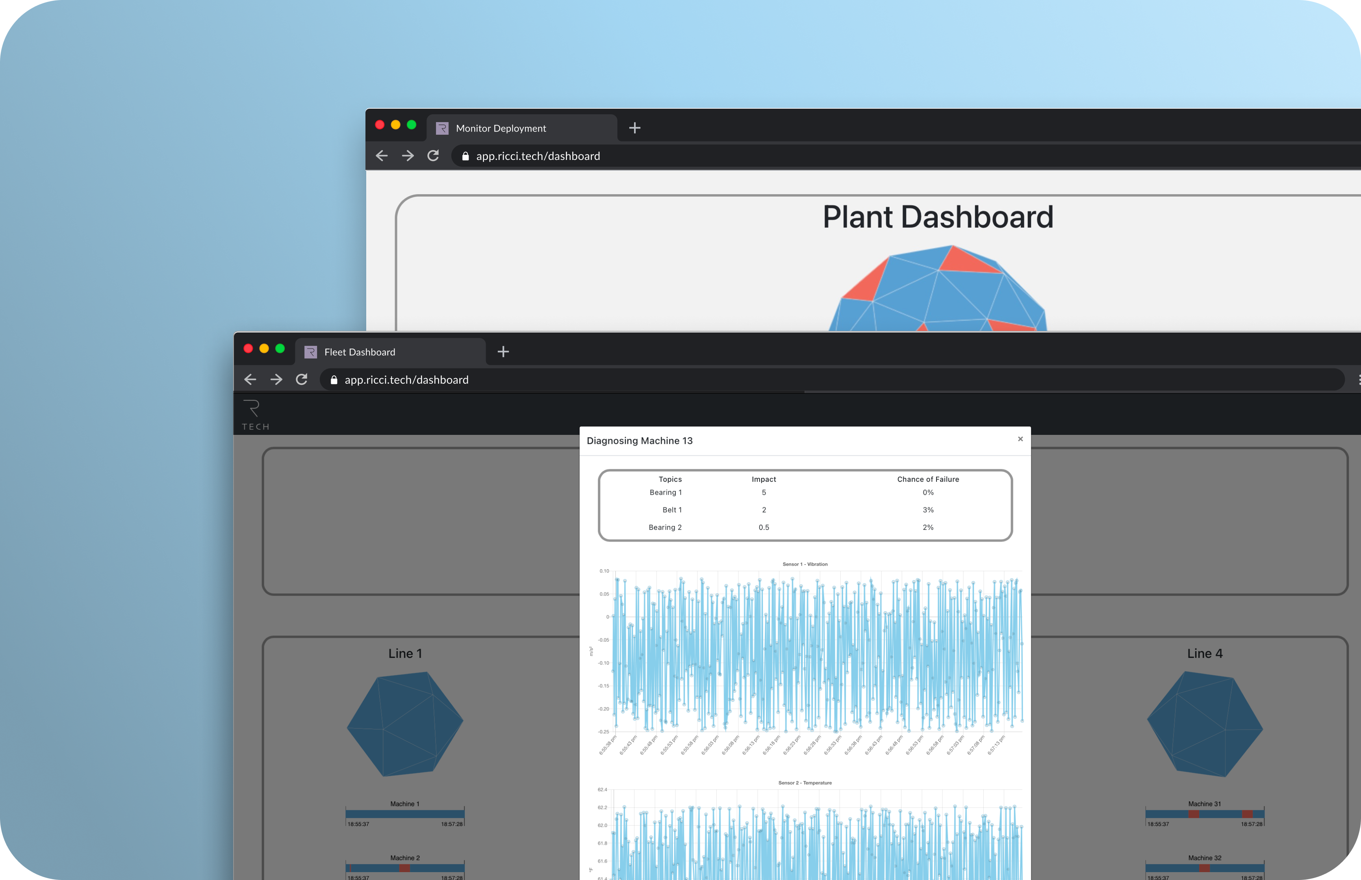Click lock icon in Monitor Deployment address bar
The height and width of the screenshot is (880, 1361).
(x=465, y=156)
